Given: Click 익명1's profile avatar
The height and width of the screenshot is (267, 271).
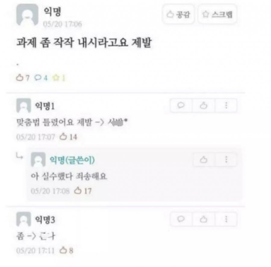Looking at the screenshot, I should [x=24, y=106].
